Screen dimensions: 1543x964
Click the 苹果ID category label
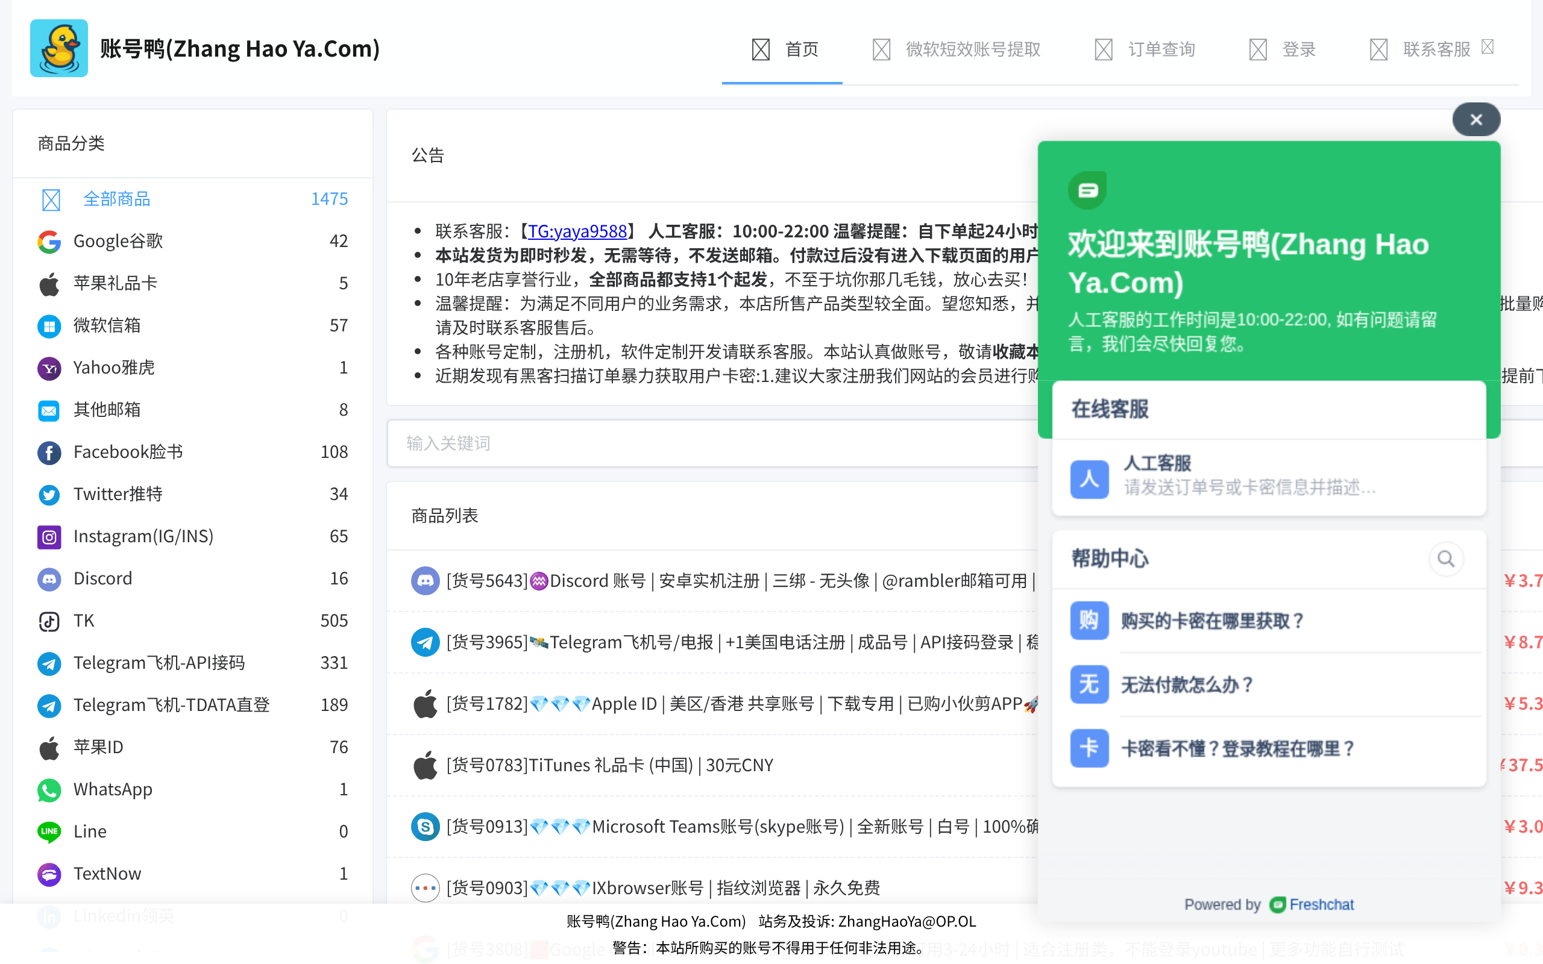98,747
